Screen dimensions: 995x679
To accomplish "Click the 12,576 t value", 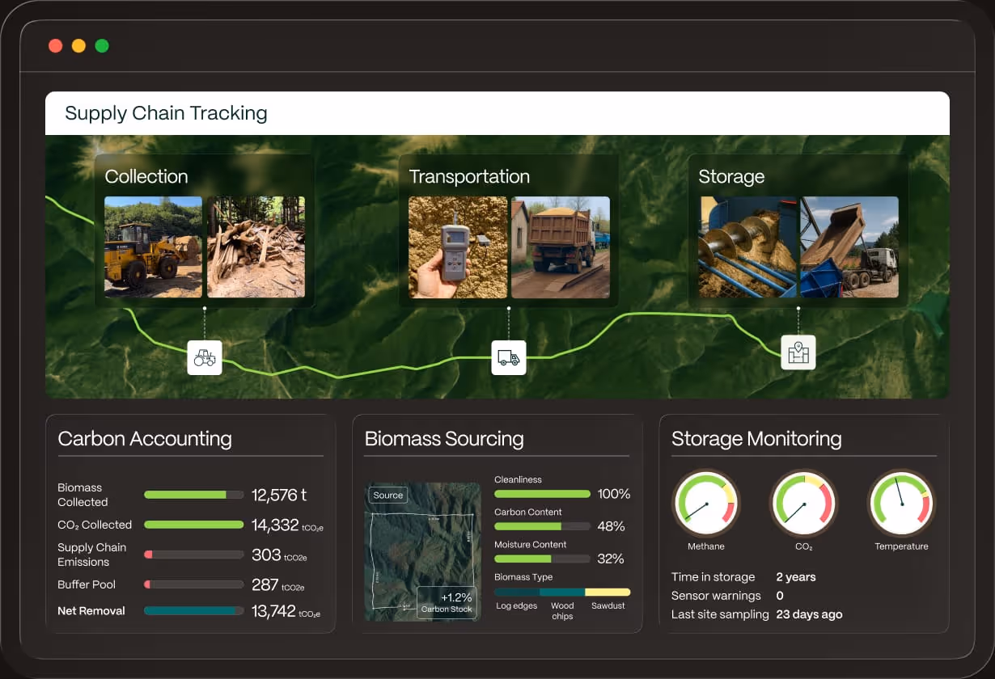I will pyautogui.click(x=279, y=495).
